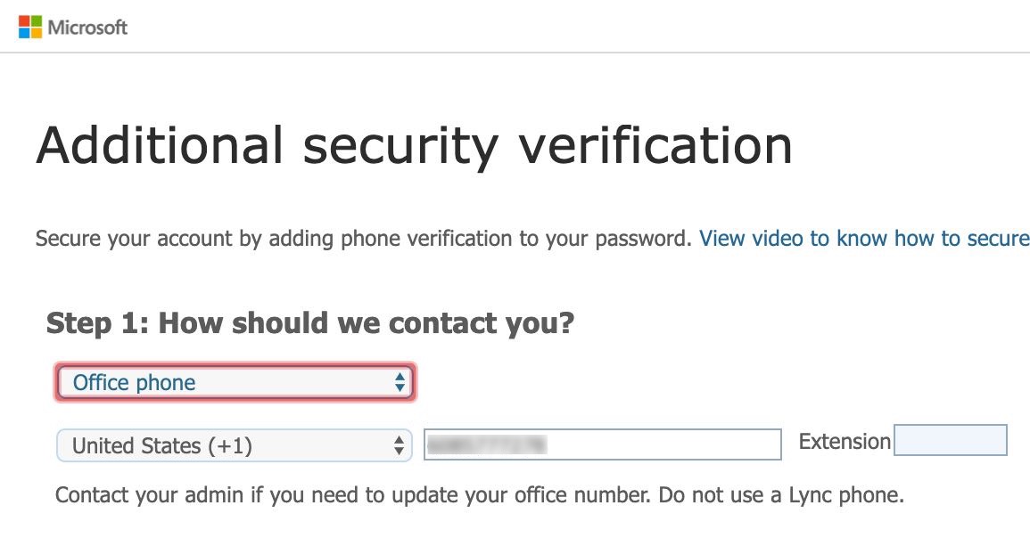
Task: Click the "Step 1: How should we contact you?" heading
Action: (x=309, y=323)
